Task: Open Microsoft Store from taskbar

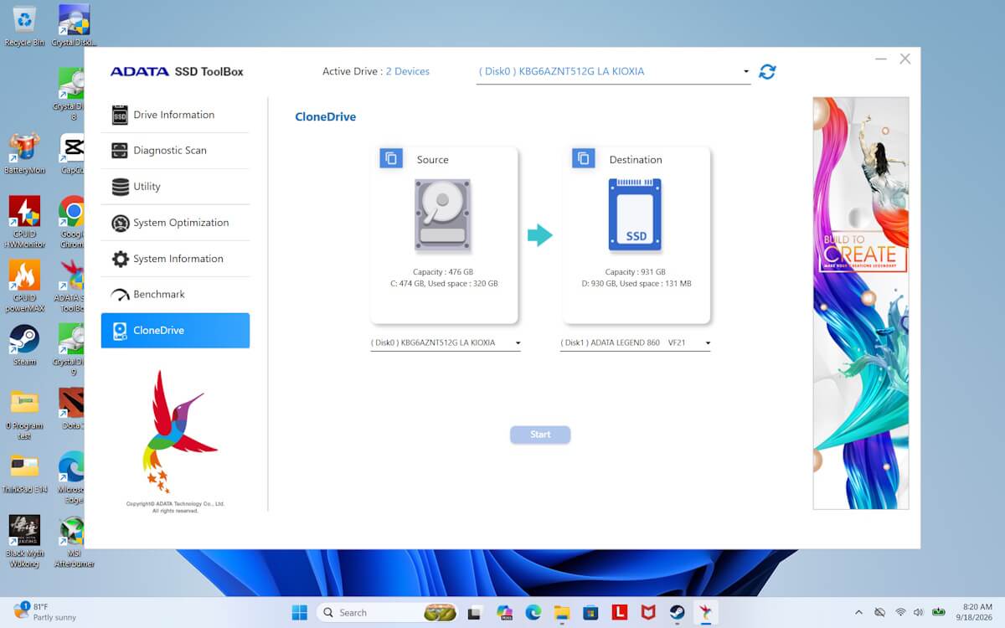Action: [x=590, y=612]
